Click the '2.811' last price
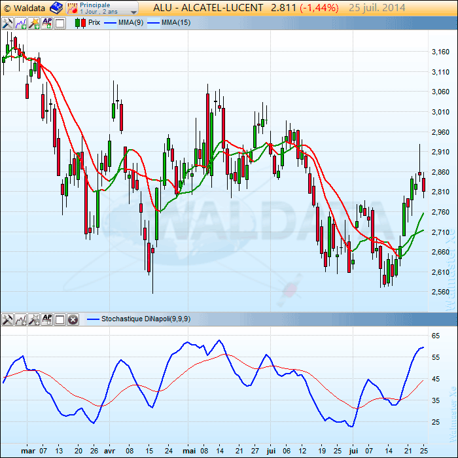The image size is (458, 458). (x=283, y=8)
